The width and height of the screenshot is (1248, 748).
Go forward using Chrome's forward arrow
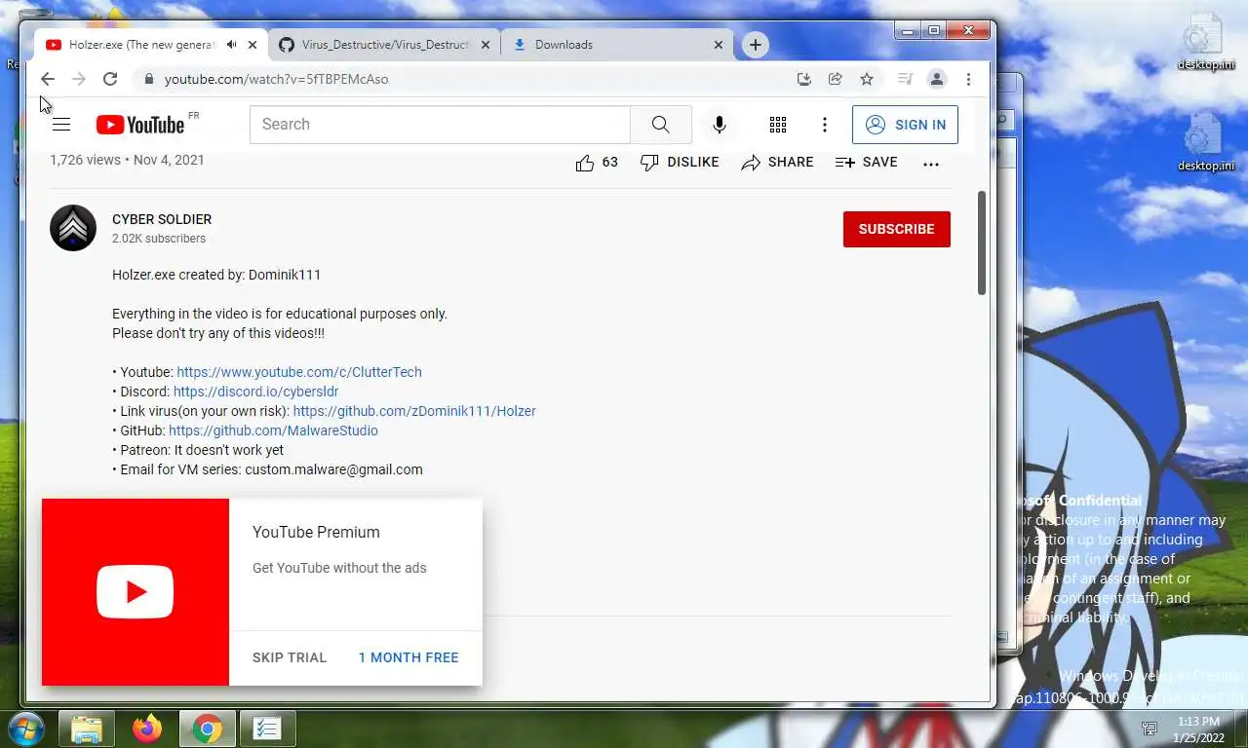click(x=79, y=79)
